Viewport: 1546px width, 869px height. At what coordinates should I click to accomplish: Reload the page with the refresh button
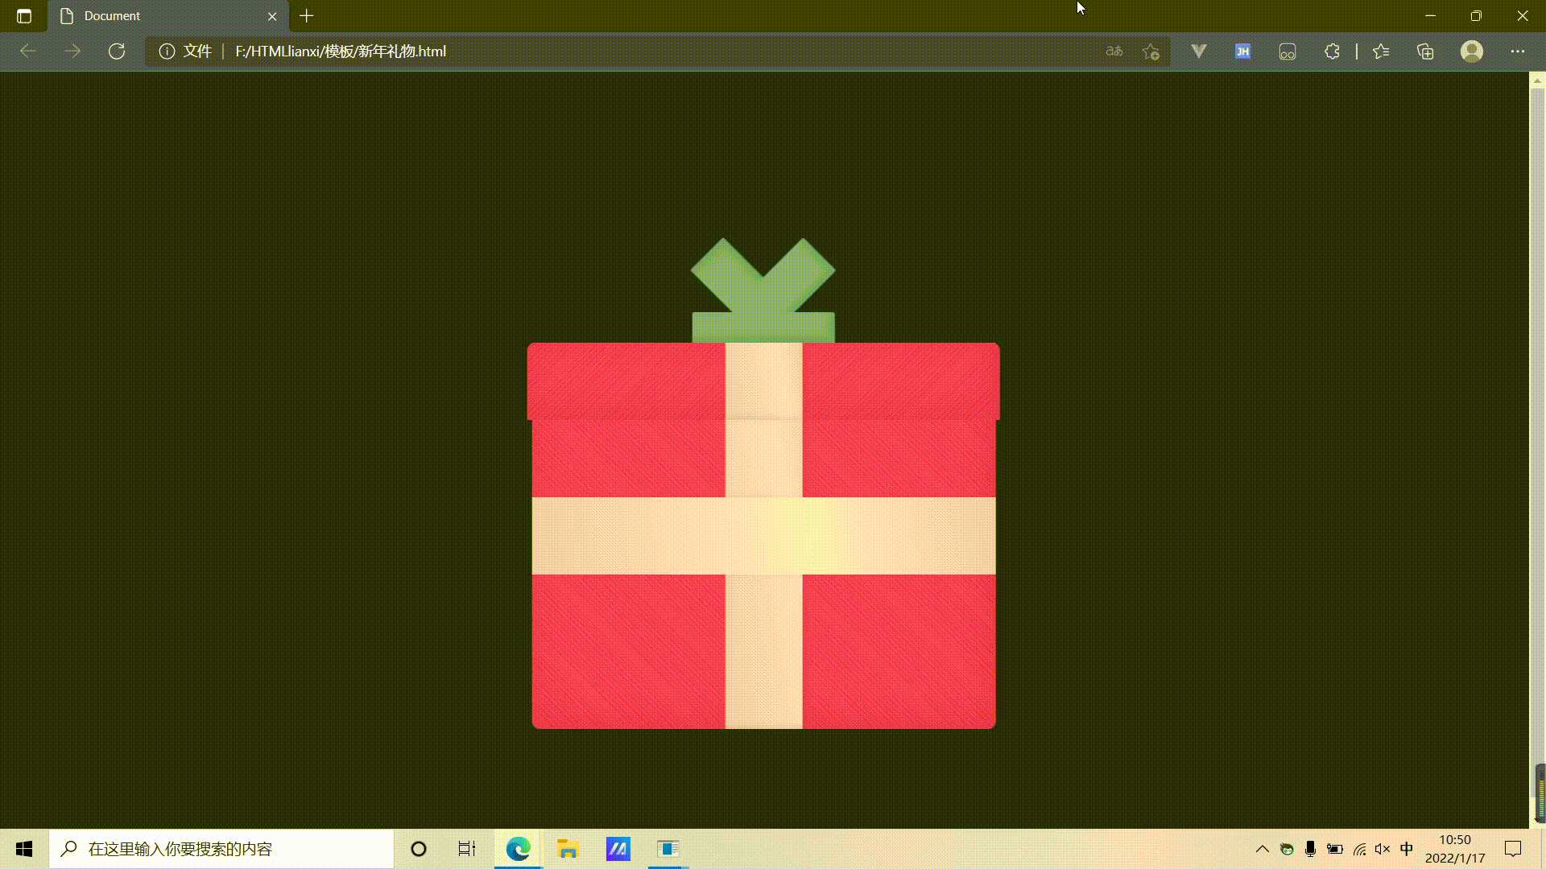[x=117, y=51]
